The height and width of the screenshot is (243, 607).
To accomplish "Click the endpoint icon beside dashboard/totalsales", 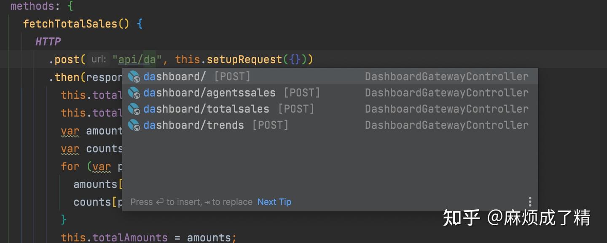I will point(134,109).
